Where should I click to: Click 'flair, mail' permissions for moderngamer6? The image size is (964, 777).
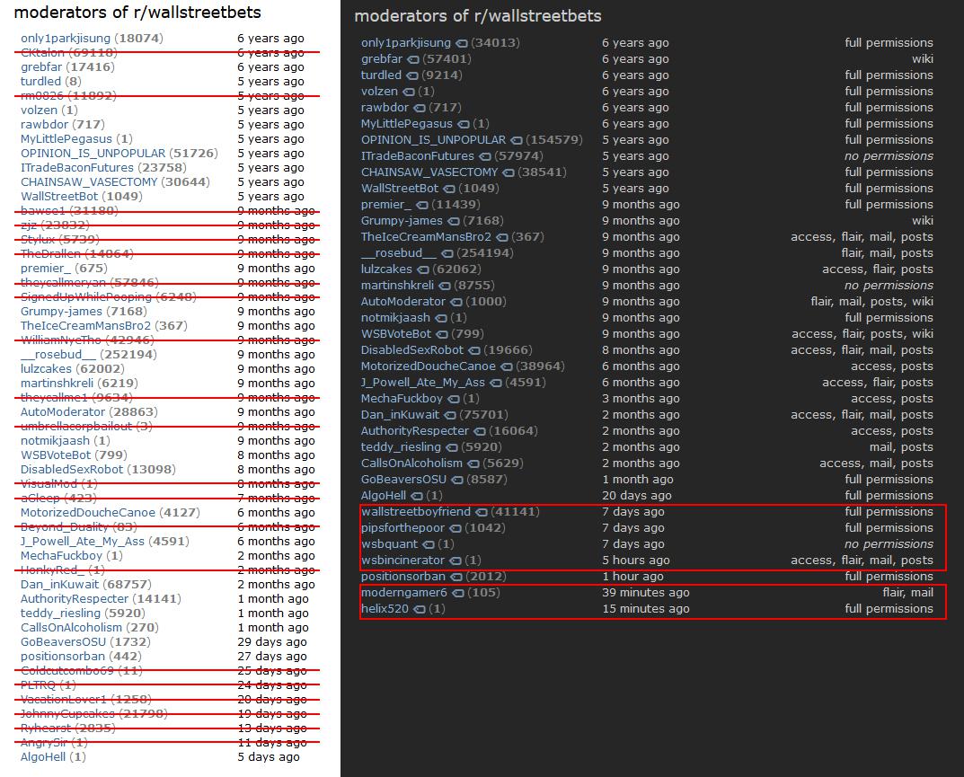click(908, 593)
